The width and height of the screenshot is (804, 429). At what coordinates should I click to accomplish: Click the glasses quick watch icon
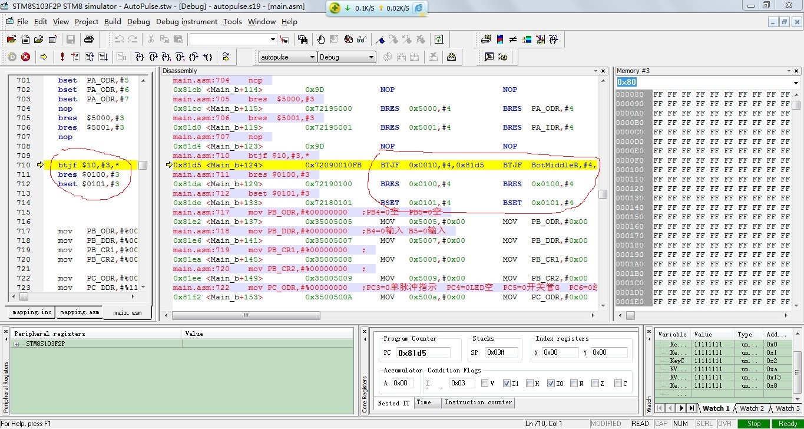(x=362, y=39)
